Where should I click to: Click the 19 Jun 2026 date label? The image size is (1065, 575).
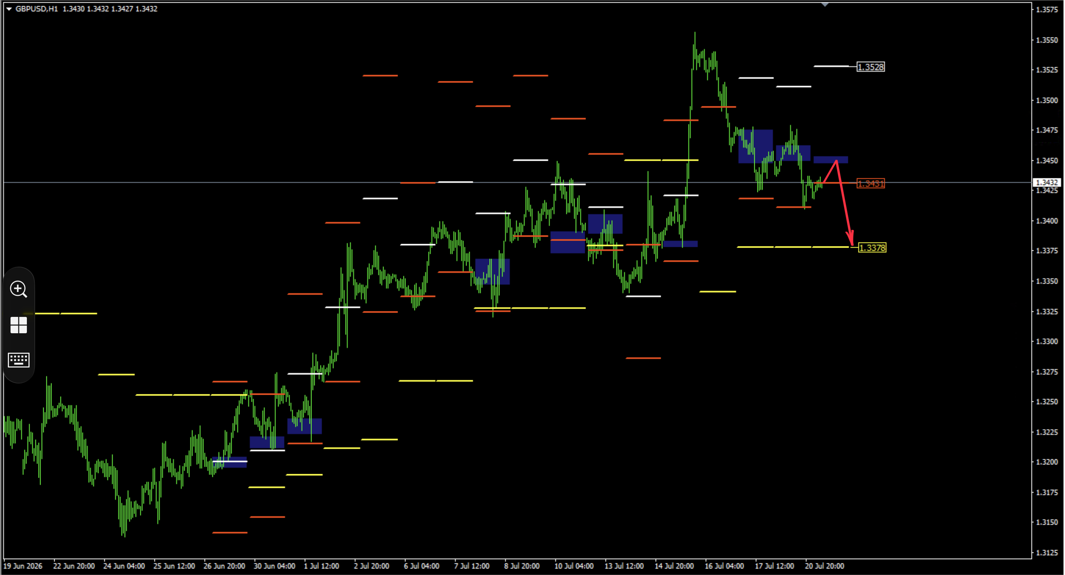[x=23, y=566]
